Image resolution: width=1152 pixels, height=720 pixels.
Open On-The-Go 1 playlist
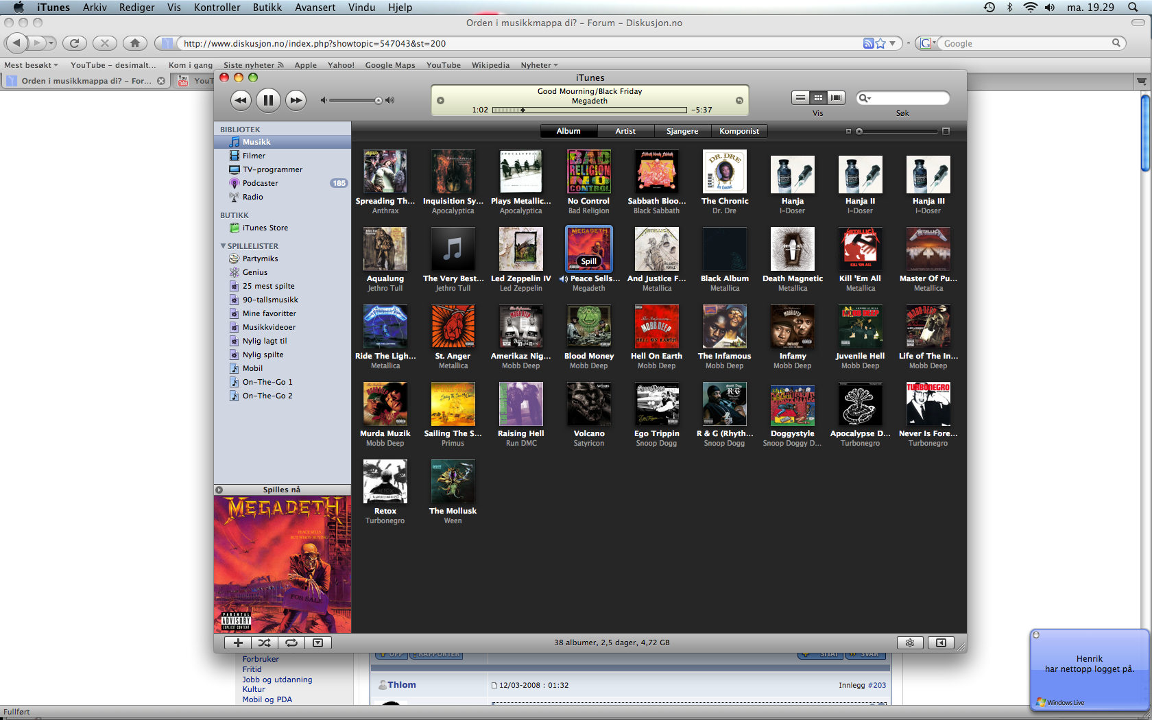[x=283, y=382]
